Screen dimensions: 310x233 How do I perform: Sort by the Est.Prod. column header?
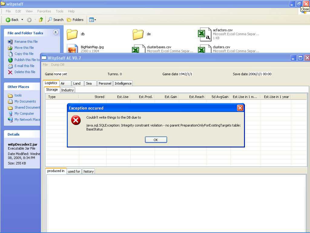[142, 97]
